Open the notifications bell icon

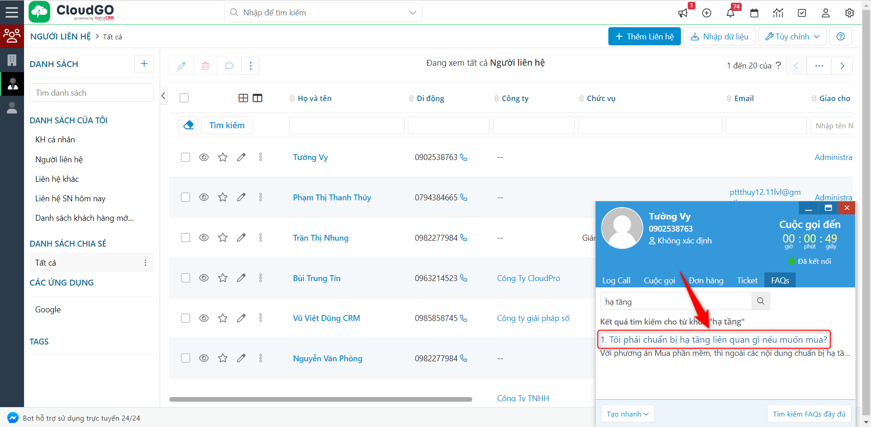pyautogui.click(x=730, y=13)
